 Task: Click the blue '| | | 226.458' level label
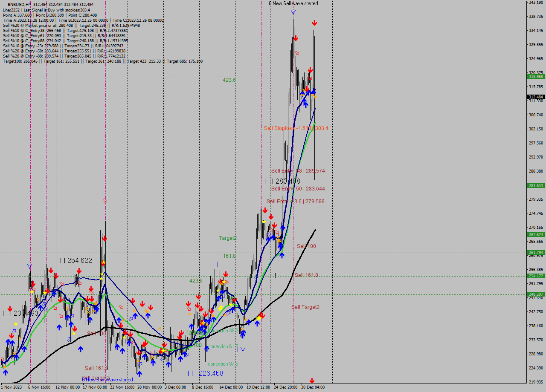point(206,373)
